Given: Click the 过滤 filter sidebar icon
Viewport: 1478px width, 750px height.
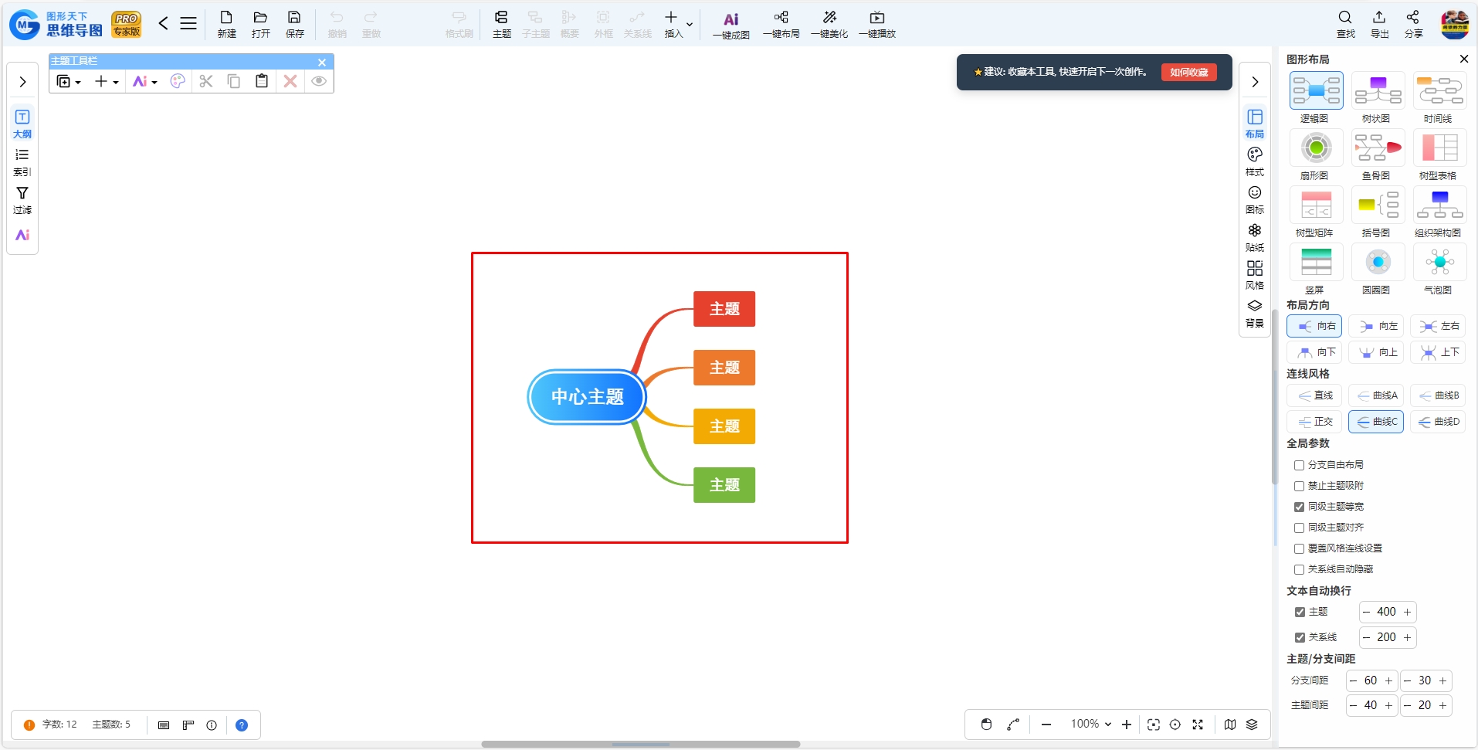Looking at the screenshot, I should (x=22, y=199).
